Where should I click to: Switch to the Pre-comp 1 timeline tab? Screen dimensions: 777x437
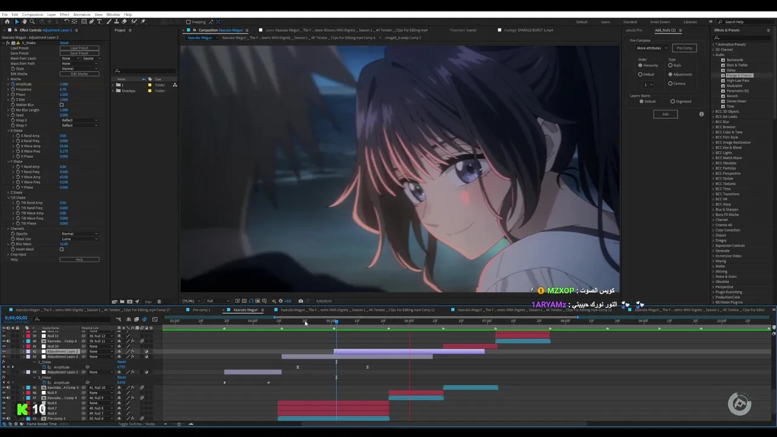point(201,310)
